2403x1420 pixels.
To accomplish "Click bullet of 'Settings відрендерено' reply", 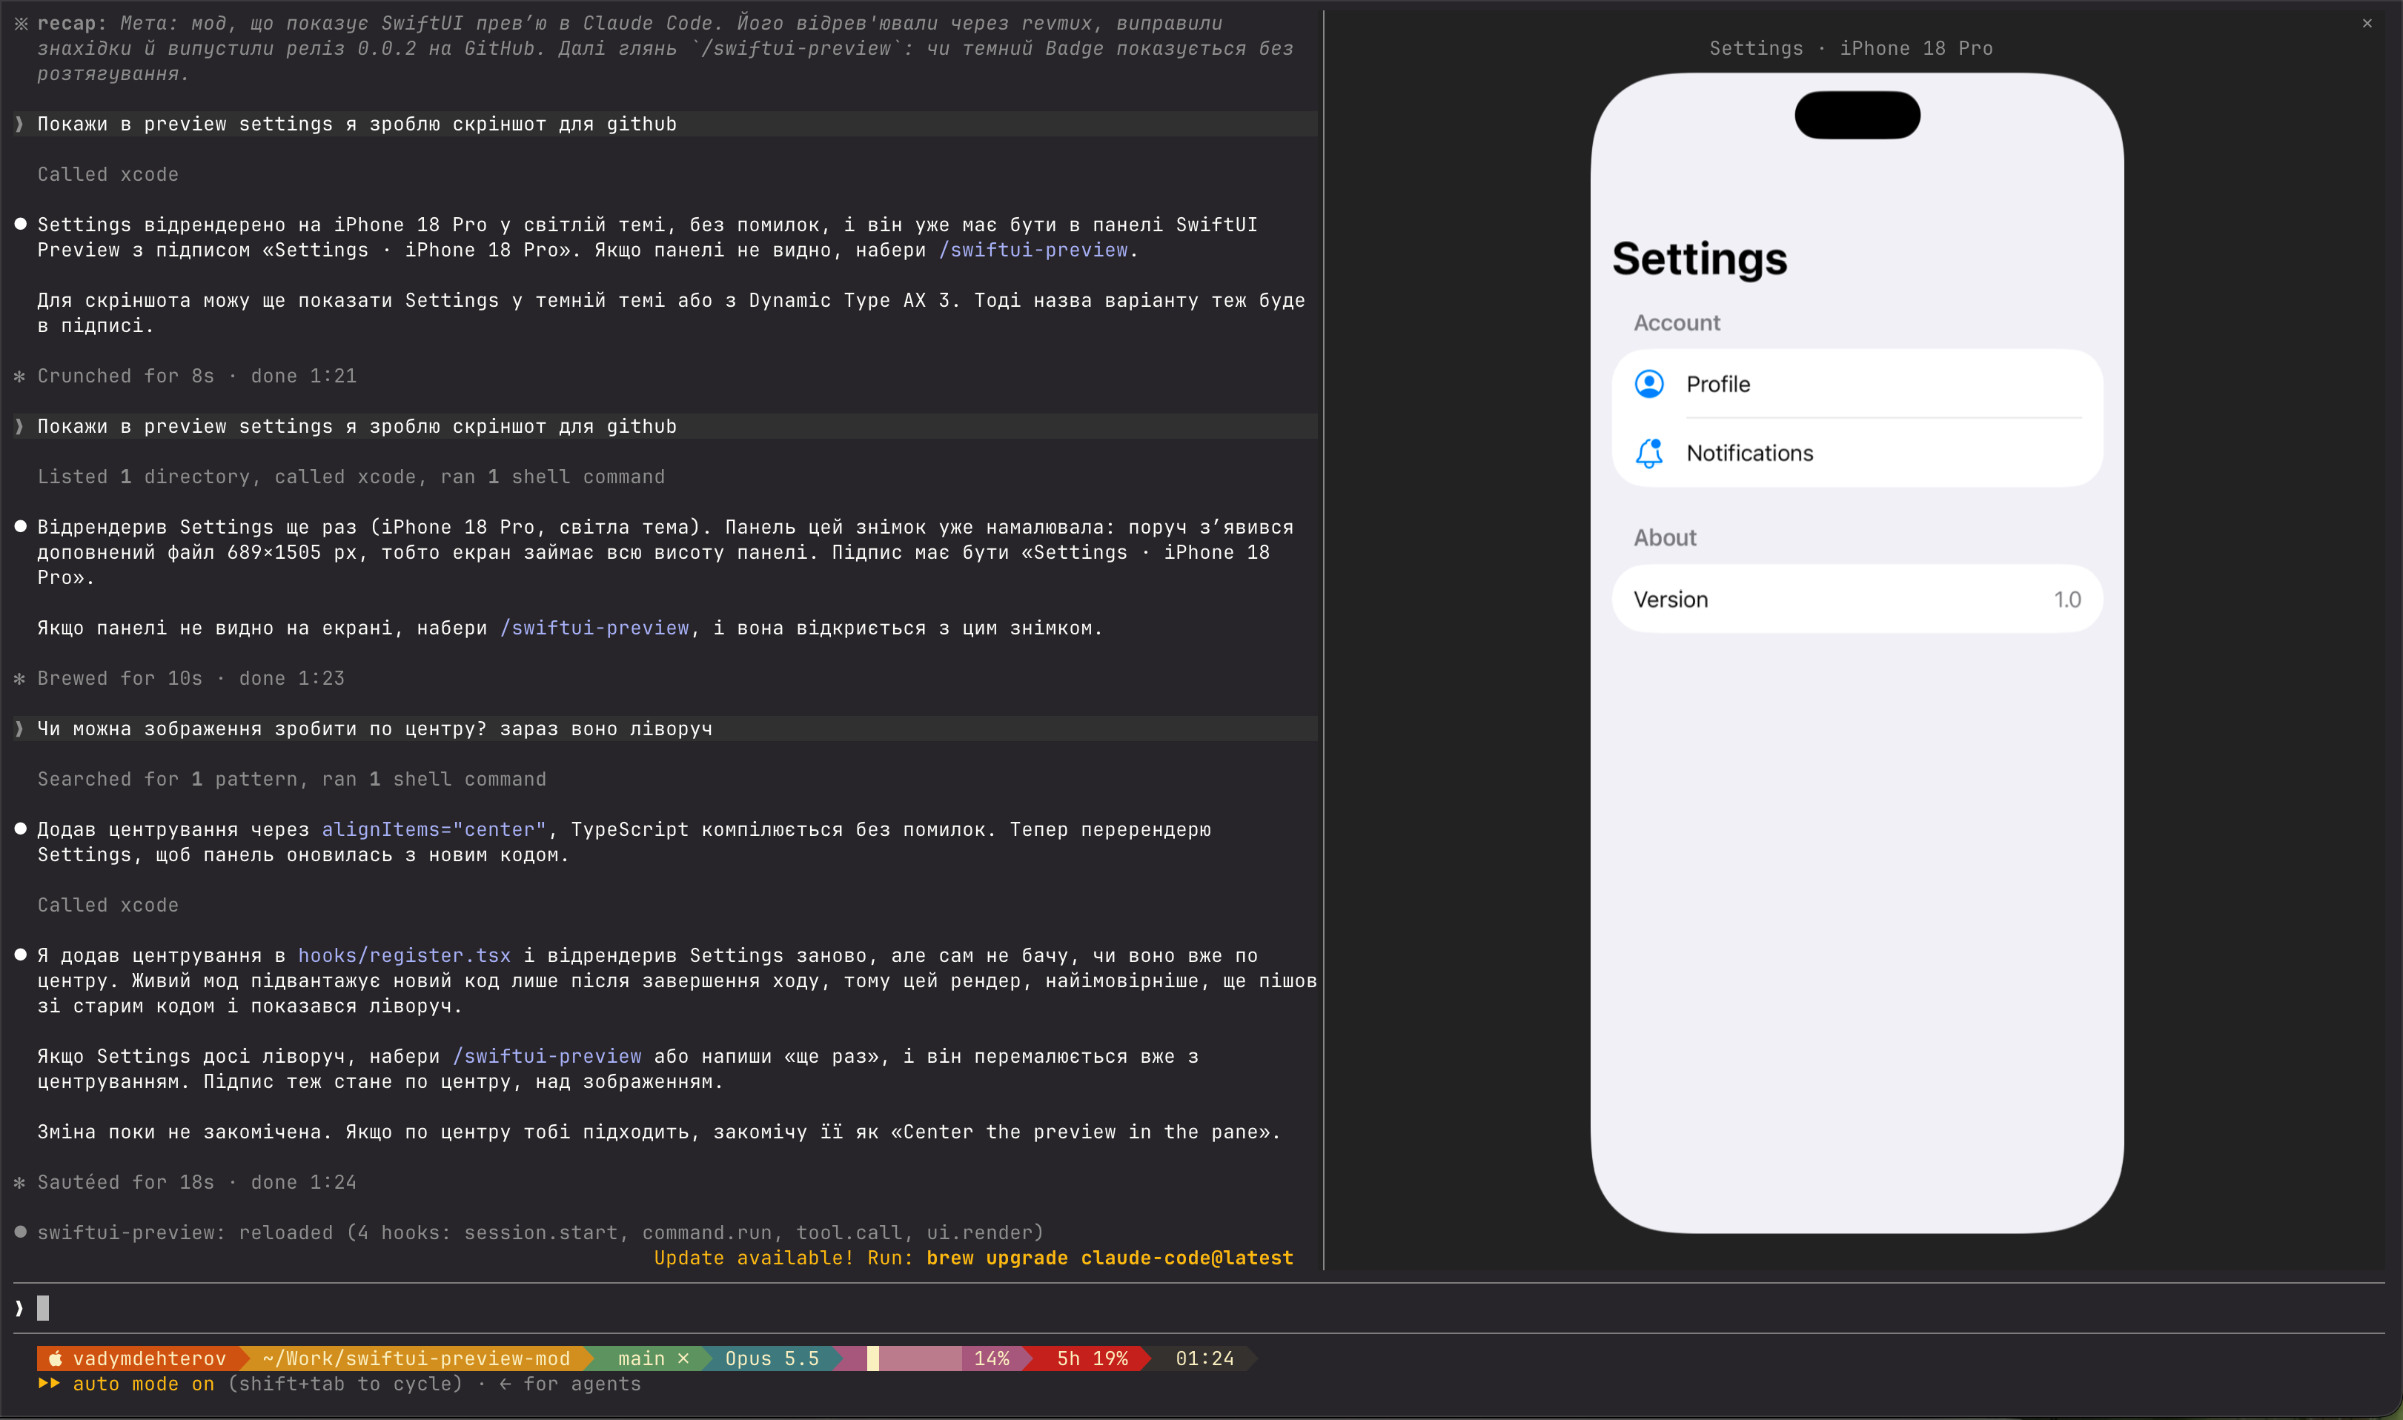I will 20,224.
